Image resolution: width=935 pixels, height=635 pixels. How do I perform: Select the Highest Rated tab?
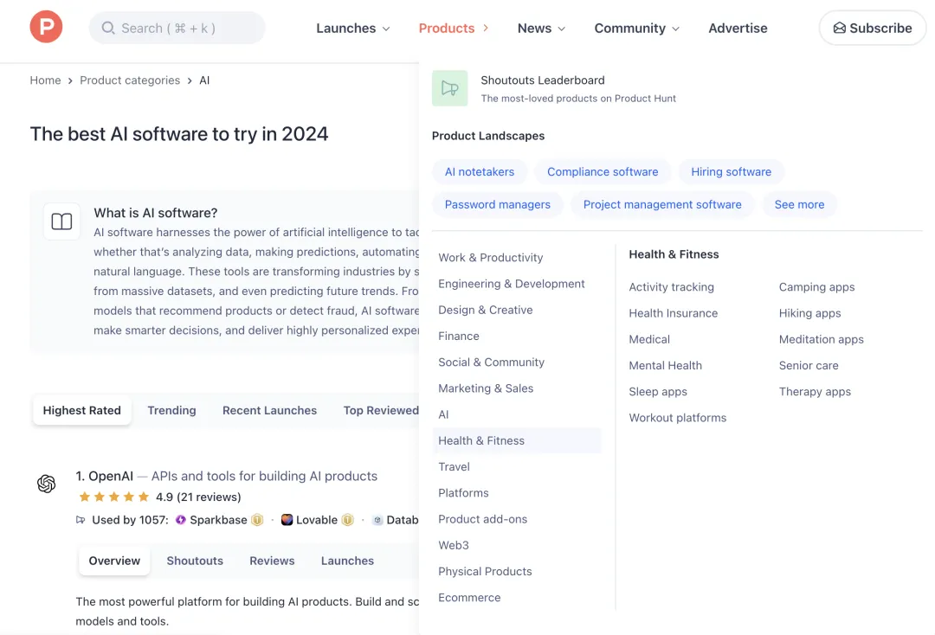81,410
